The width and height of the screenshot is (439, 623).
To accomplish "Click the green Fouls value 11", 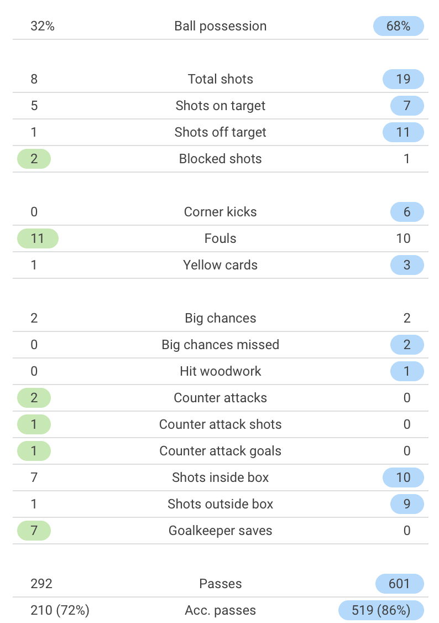I will click(x=38, y=238).
